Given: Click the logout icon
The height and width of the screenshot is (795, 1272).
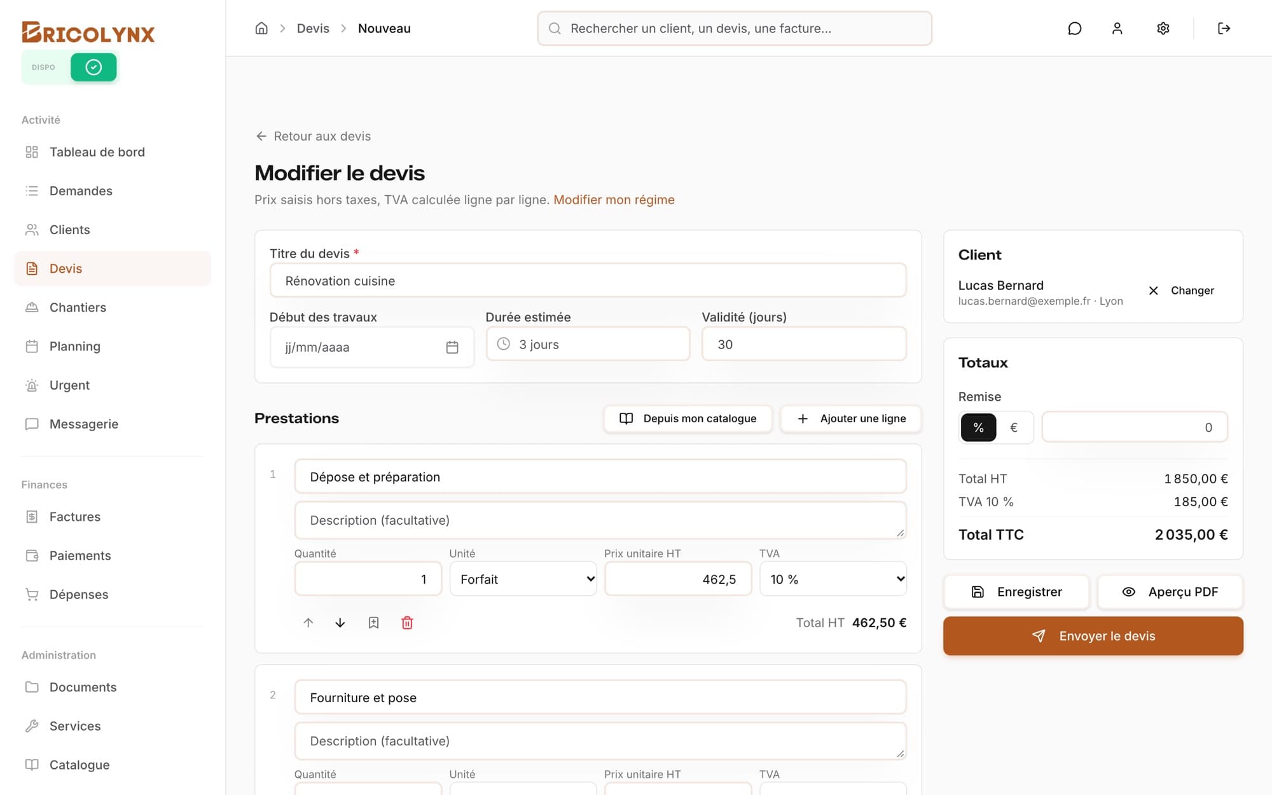Looking at the screenshot, I should (1224, 28).
